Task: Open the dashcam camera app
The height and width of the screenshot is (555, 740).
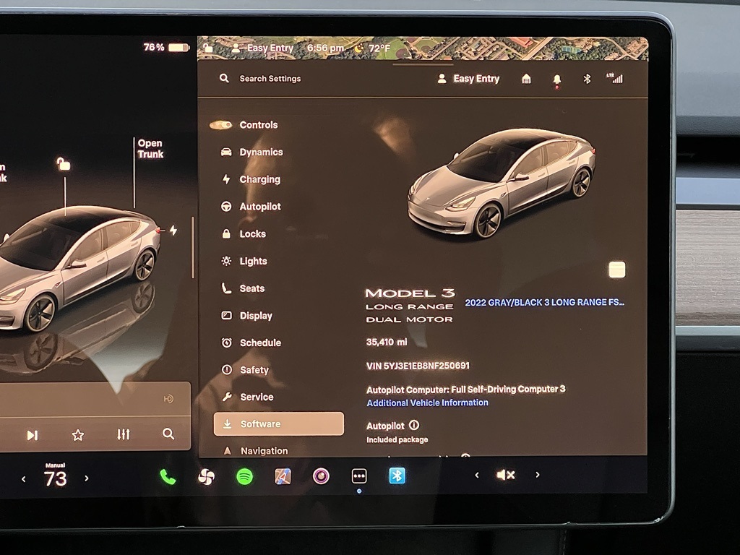Action: point(321,476)
